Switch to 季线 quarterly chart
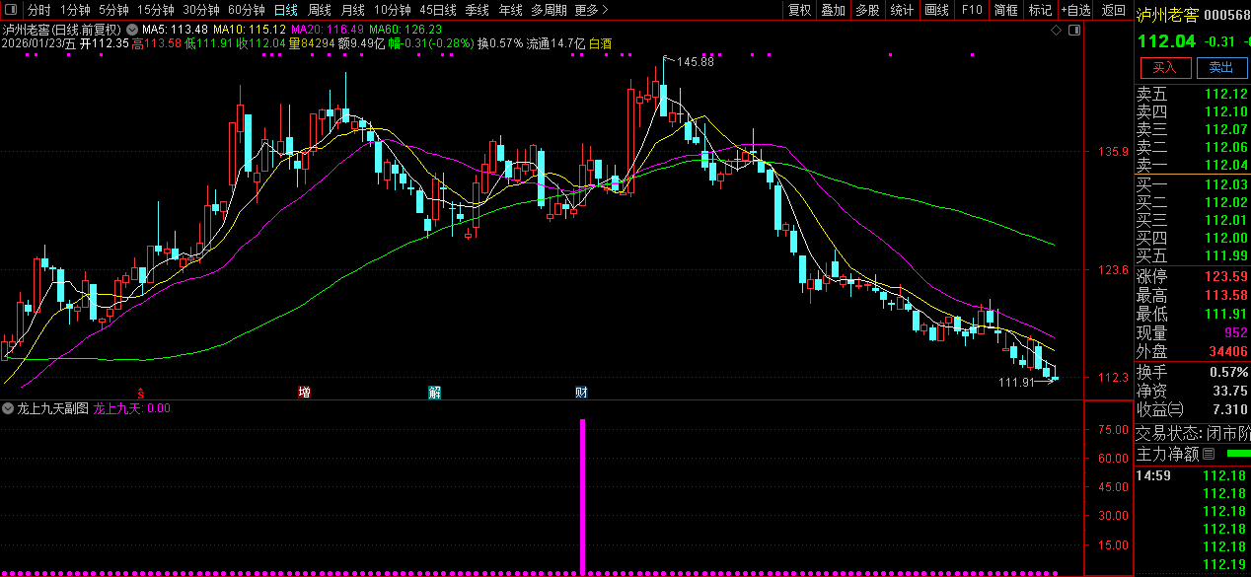1251x577 pixels. coord(478,10)
